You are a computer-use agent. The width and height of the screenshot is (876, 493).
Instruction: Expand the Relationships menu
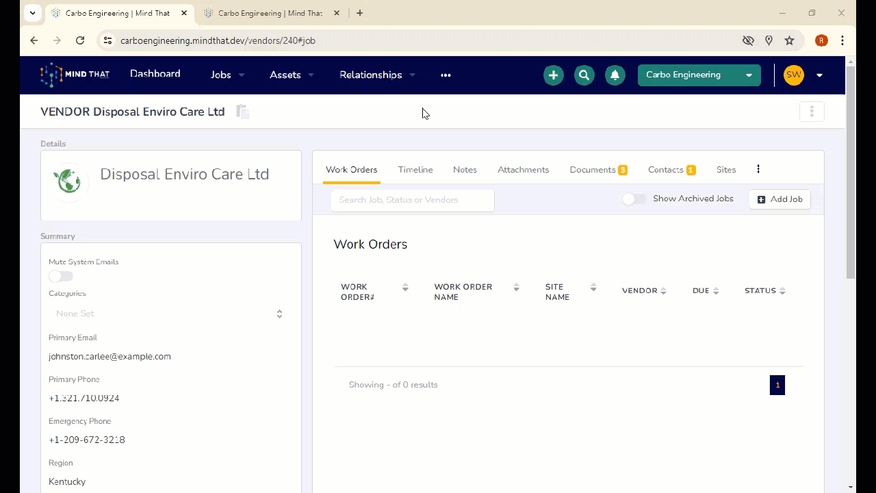pyautogui.click(x=377, y=75)
